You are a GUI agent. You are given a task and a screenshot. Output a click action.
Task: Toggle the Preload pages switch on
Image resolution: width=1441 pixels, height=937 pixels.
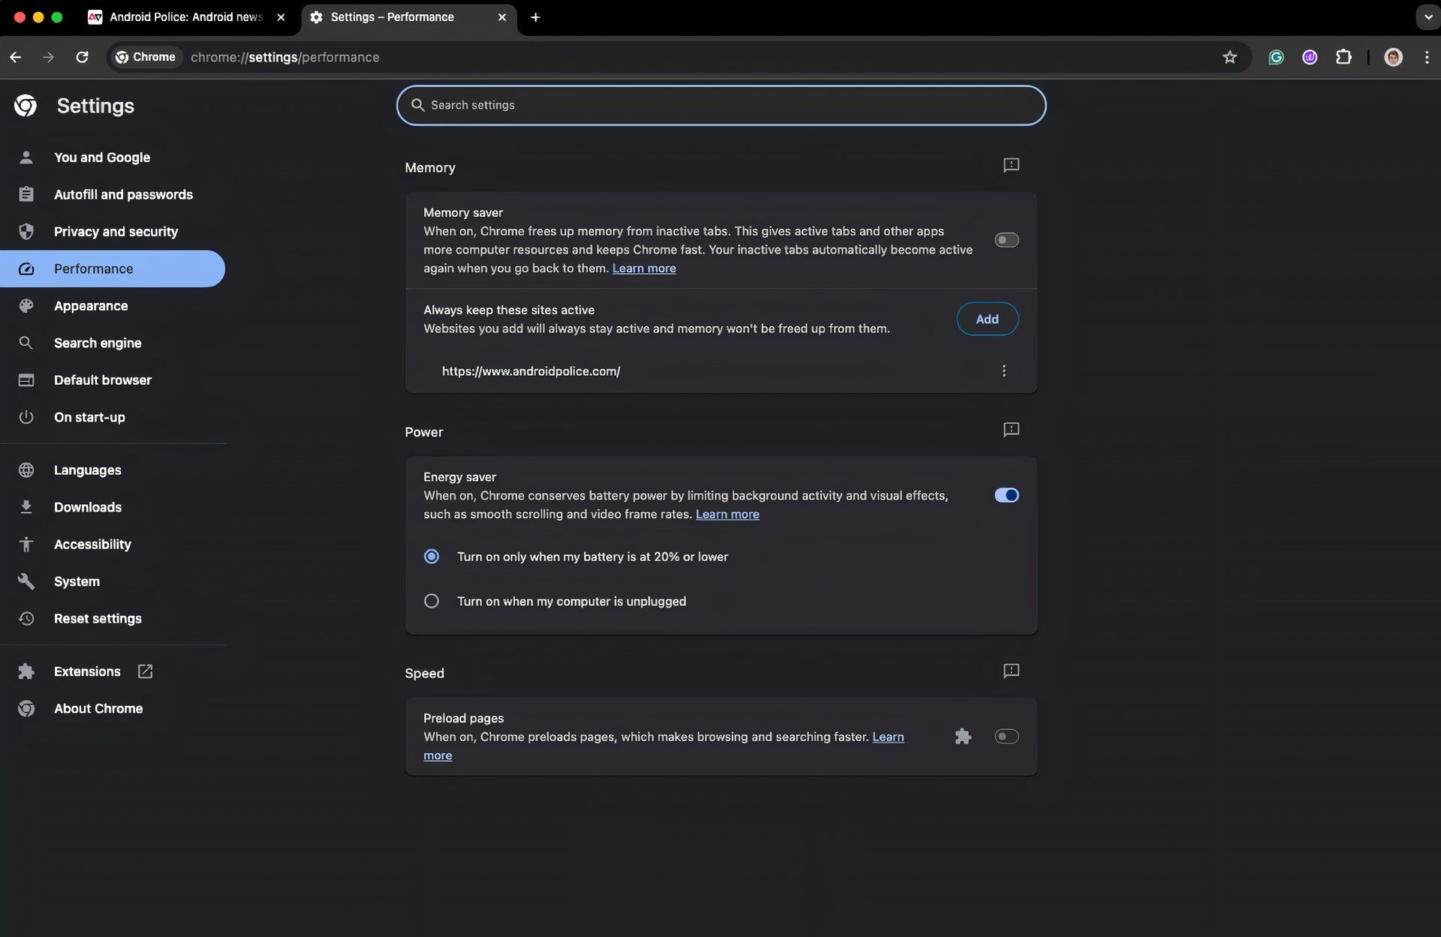click(x=1005, y=737)
